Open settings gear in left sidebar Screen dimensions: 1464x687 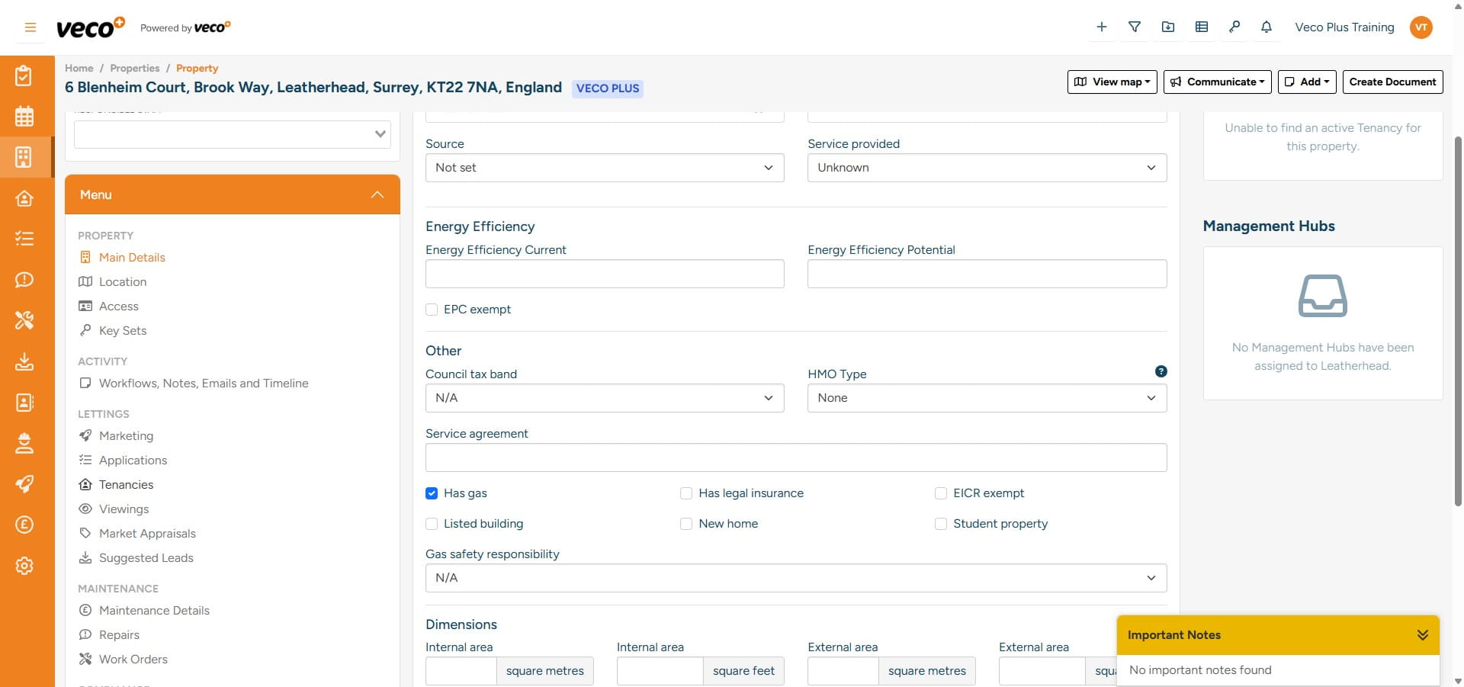(x=24, y=566)
